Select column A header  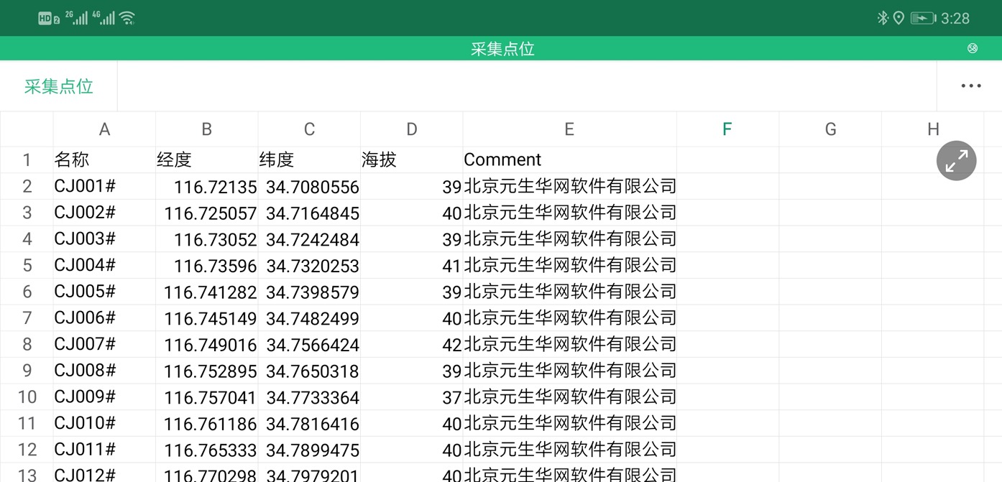[x=104, y=129]
